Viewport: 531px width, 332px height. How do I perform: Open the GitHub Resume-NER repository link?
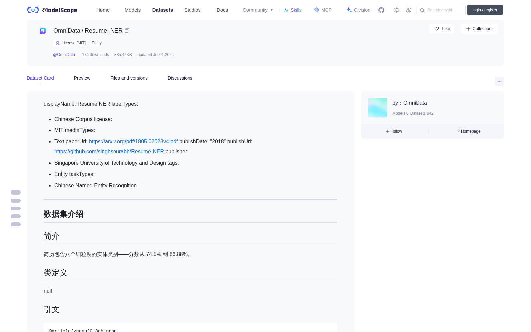coord(109,152)
